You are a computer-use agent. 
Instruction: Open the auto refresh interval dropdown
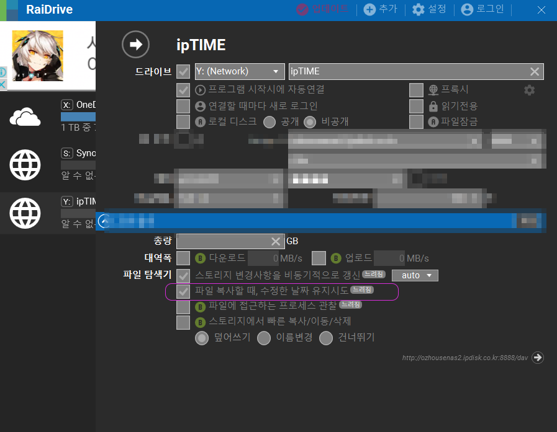pyautogui.click(x=415, y=275)
